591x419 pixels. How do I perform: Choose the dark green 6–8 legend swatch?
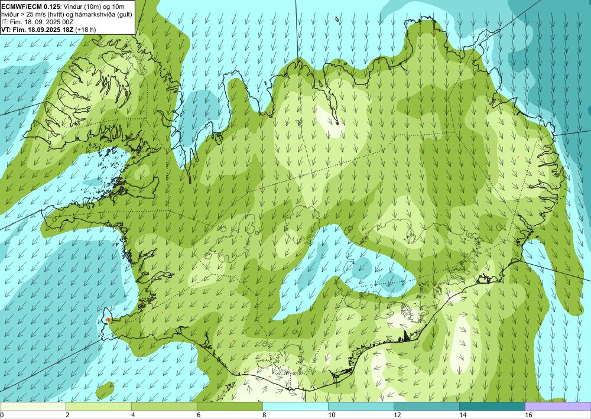(229, 407)
